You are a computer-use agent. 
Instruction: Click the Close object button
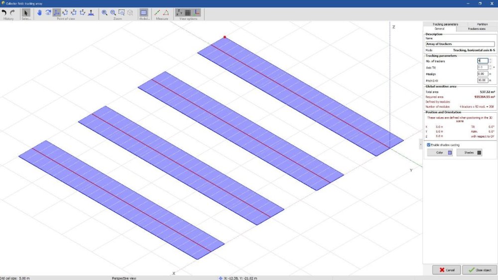pos(480,270)
